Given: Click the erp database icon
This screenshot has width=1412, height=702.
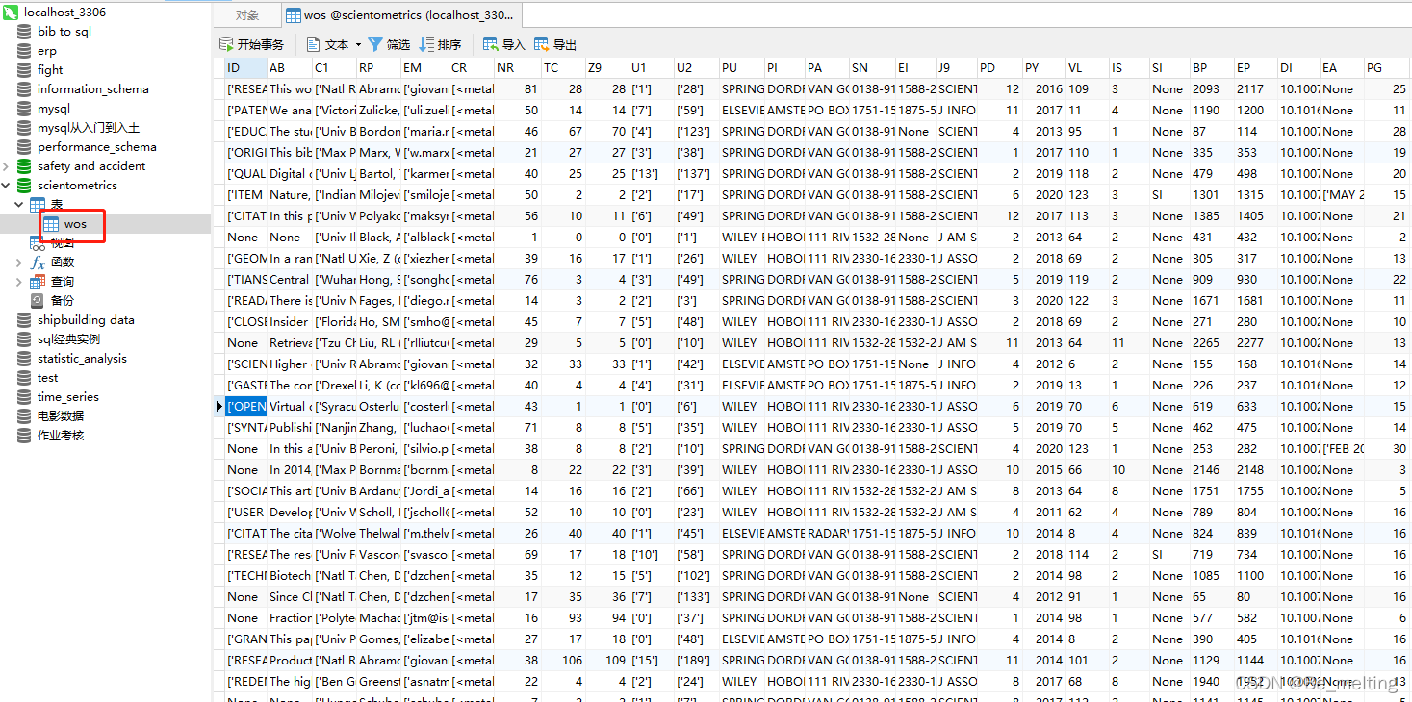Looking at the screenshot, I should click(24, 51).
